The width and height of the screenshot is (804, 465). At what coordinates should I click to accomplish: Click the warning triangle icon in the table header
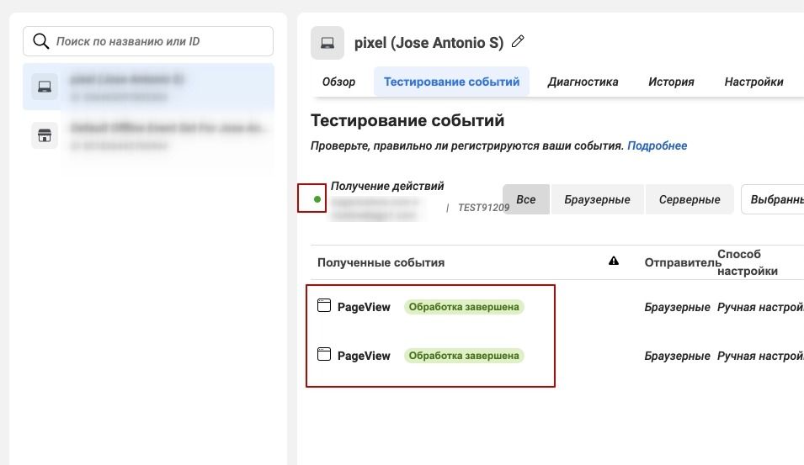click(614, 262)
